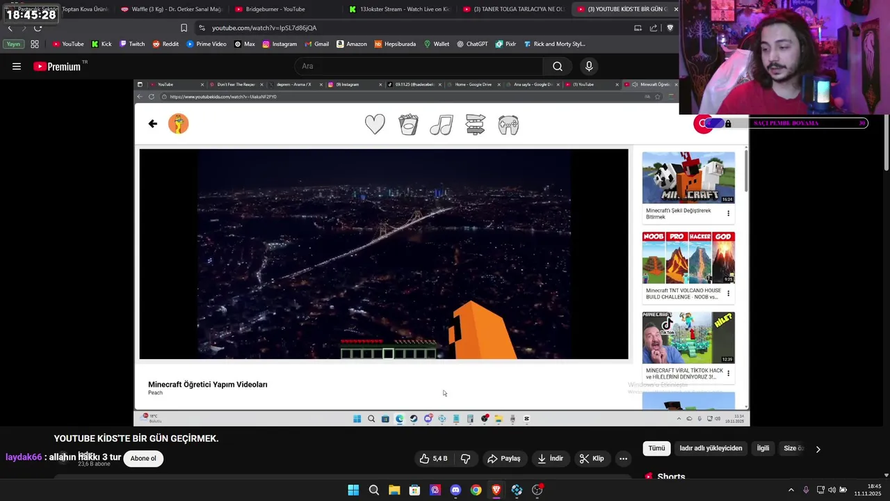Open the Twitch bookmark
The image size is (890, 501).
[x=132, y=44]
